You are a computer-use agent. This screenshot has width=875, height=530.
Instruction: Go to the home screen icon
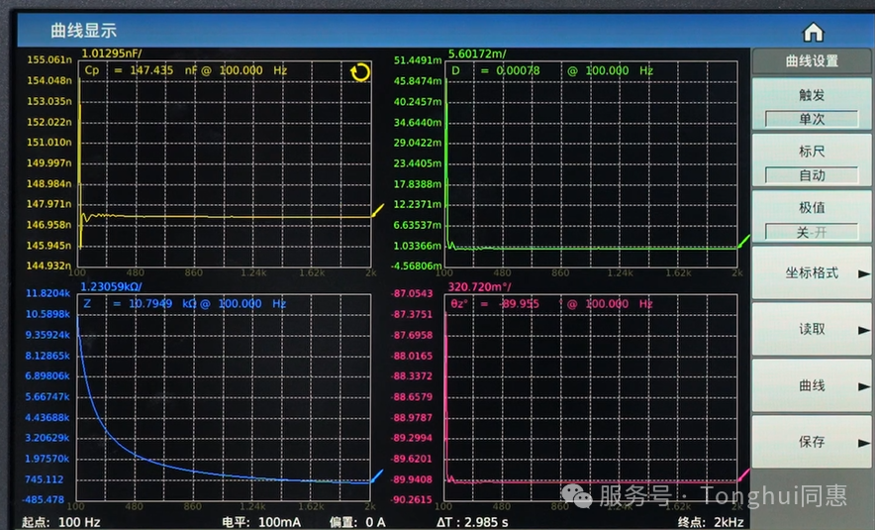813,31
